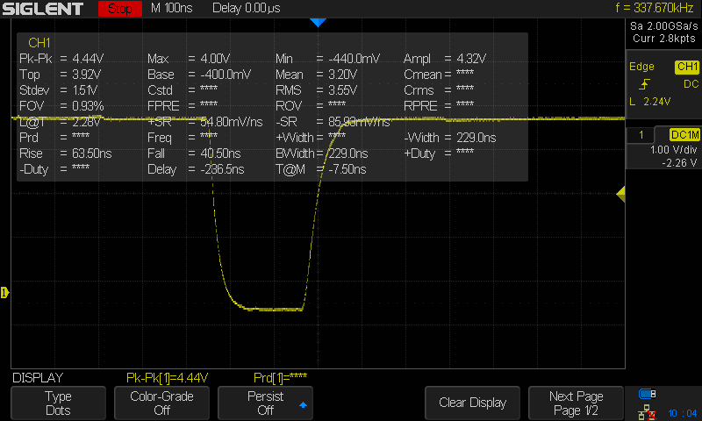
Task: Click the disconnected network icon
Action: [x=648, y=411]
